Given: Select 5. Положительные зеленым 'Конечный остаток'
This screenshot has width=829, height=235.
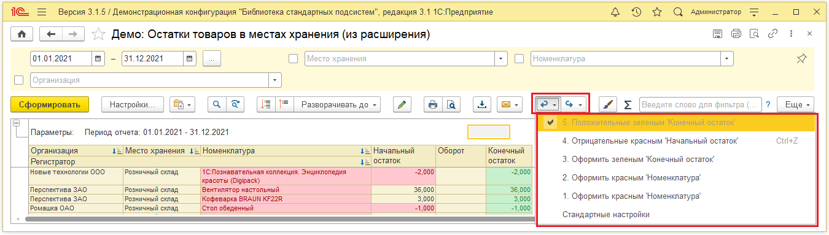Looking at the screenshot, I should 677,123.
